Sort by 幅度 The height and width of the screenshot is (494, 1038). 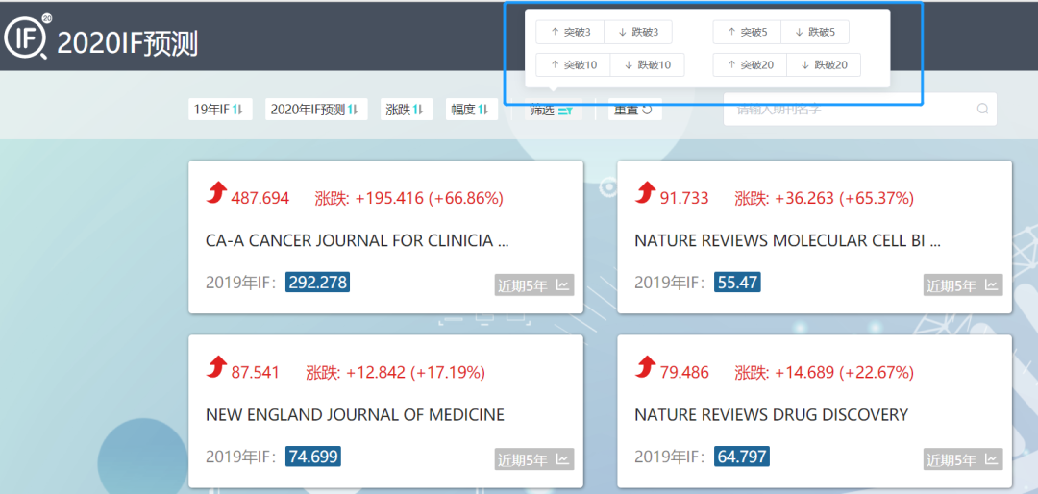471,110
